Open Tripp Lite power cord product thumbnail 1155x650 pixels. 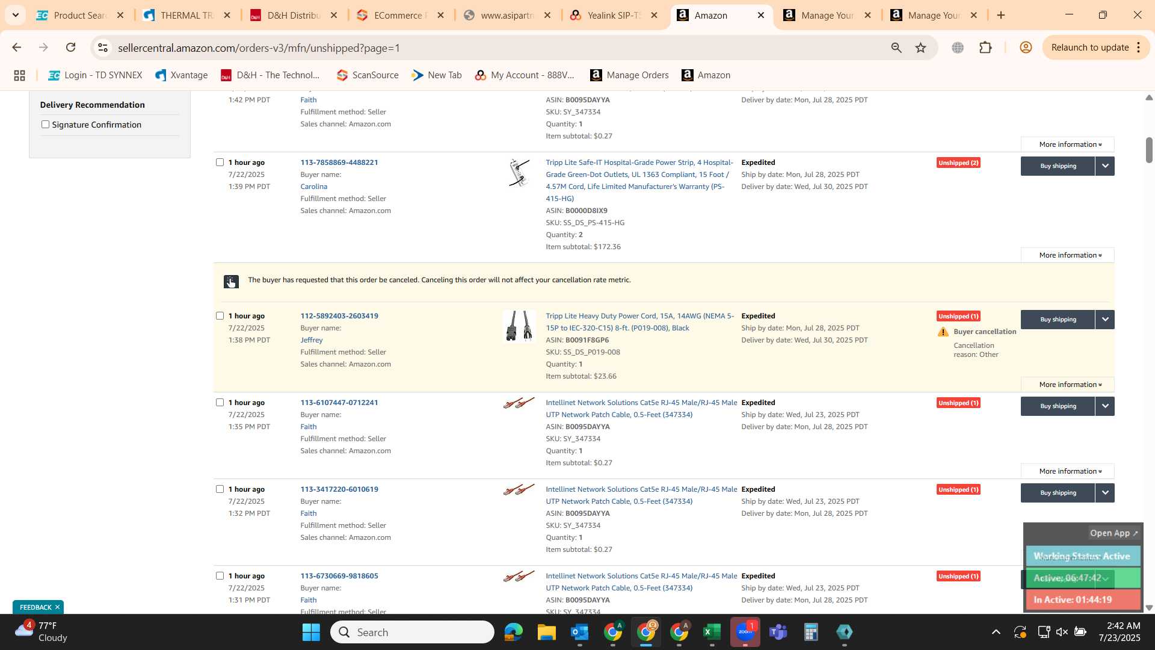(519, 326)
